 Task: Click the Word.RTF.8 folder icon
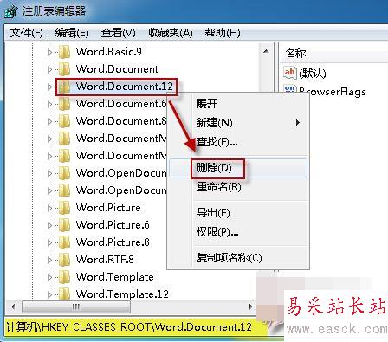point(64,260)
